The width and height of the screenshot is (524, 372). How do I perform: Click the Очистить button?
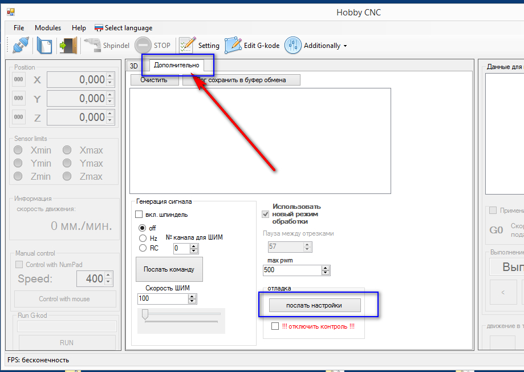154,80
